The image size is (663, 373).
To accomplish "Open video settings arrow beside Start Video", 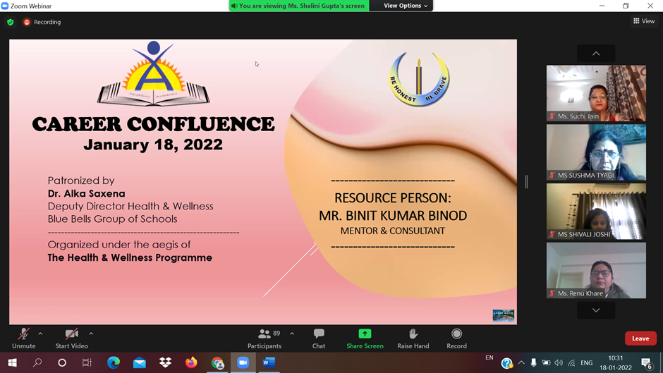I will [x=91, y=334].
